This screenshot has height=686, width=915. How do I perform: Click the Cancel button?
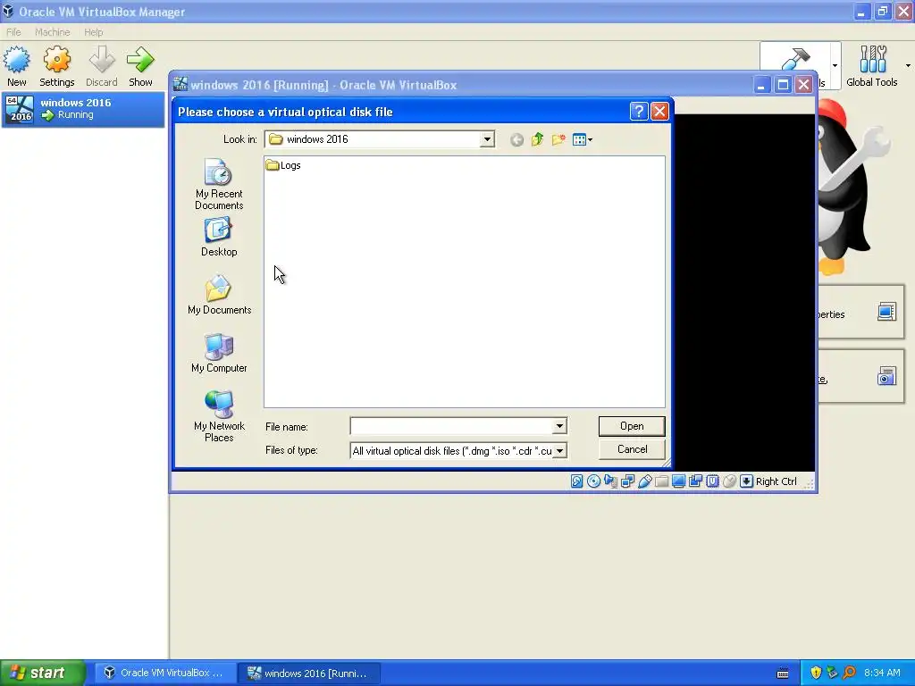point(632,449)
